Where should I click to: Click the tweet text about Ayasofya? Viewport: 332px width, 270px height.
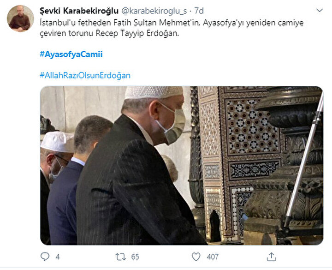coord(172,28)
